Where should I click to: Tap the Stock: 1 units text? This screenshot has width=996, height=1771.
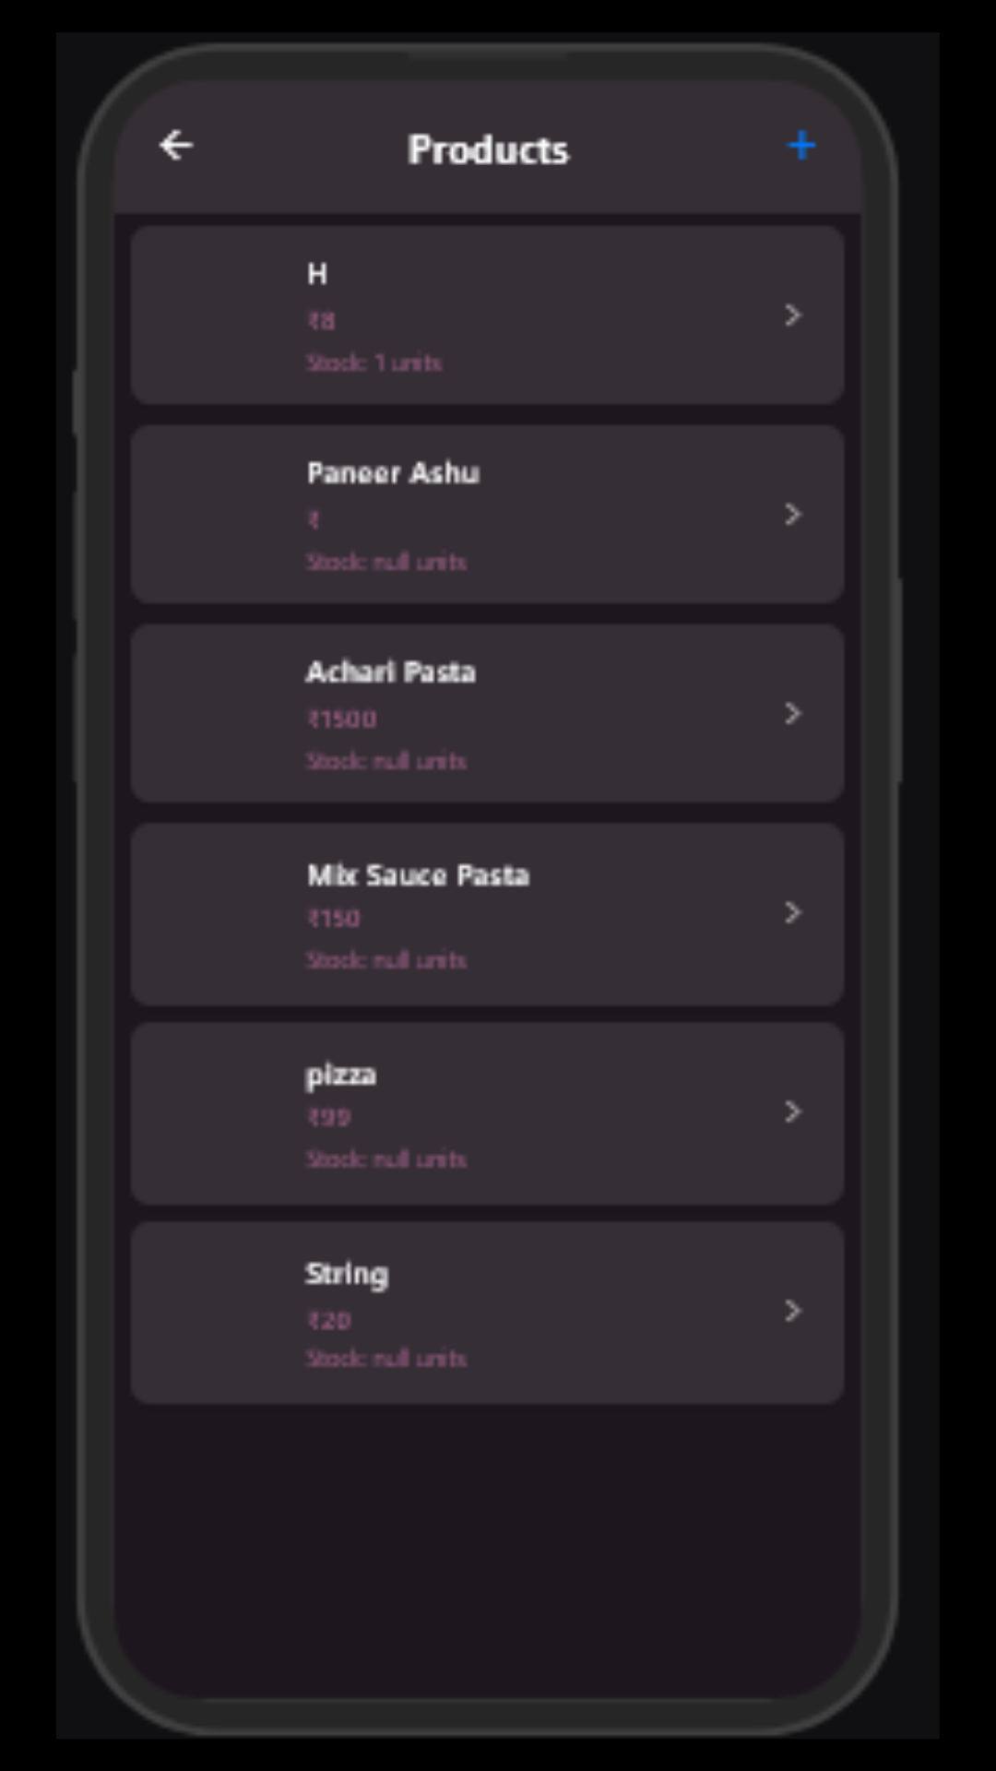point(373,363)
